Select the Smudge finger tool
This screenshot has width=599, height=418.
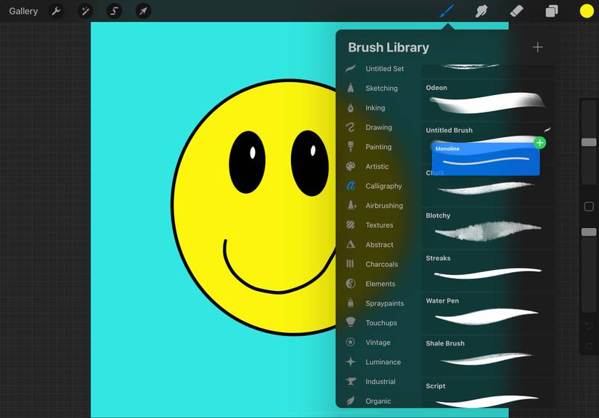pos(481,11)
